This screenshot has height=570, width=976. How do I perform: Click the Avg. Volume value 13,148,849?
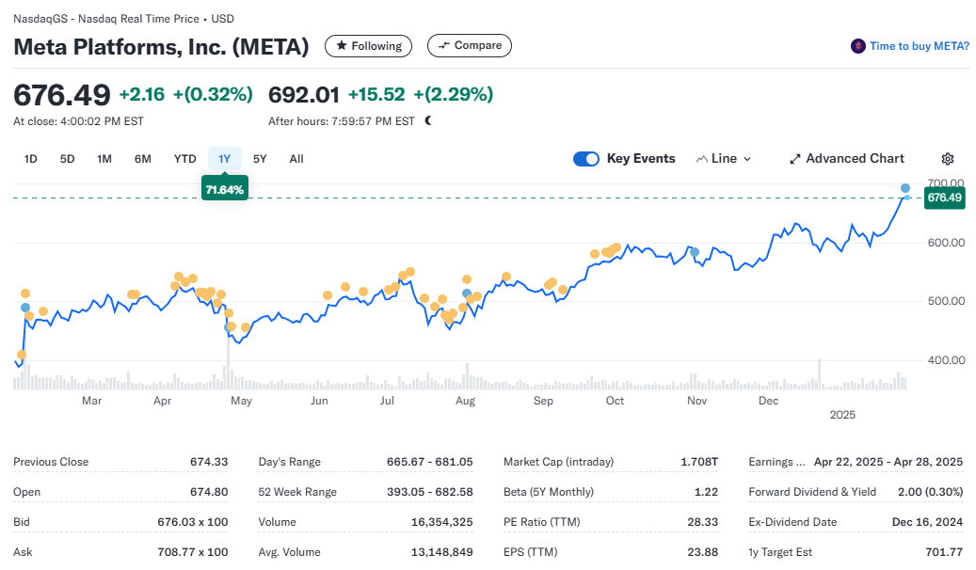[442, 552]
